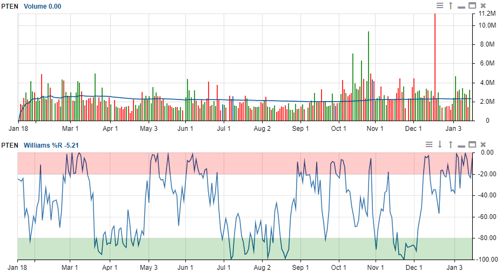Click the Volume 0.00 indicator label

point(42,6)
